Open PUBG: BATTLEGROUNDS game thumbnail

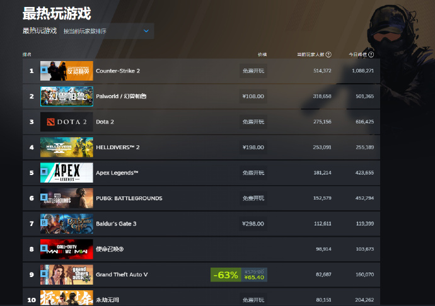click(x=67, y=198)
